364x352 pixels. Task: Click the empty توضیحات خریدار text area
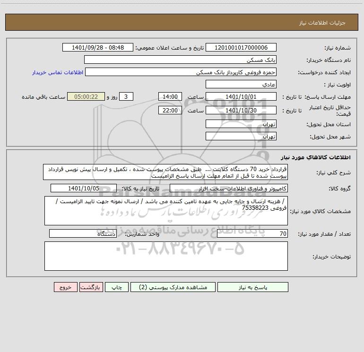pos(166,256)
